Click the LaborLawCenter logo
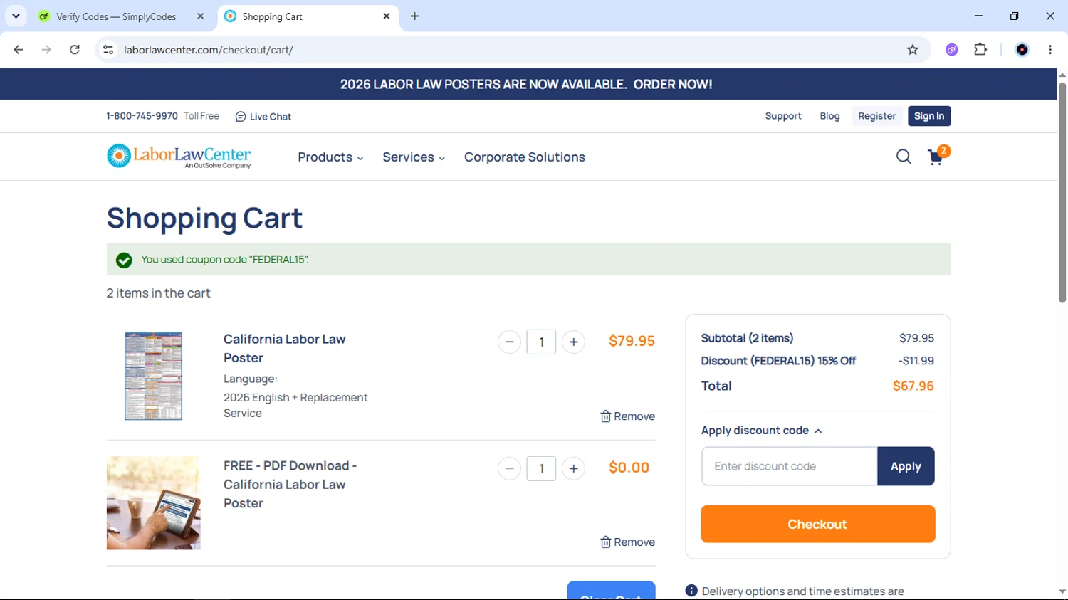 pos(179,157)
